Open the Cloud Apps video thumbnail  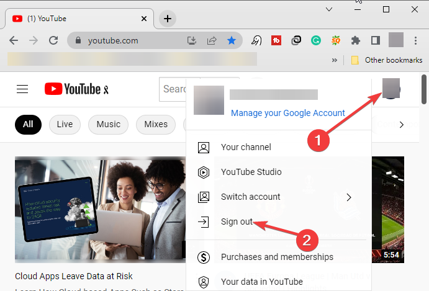[100, 209]
